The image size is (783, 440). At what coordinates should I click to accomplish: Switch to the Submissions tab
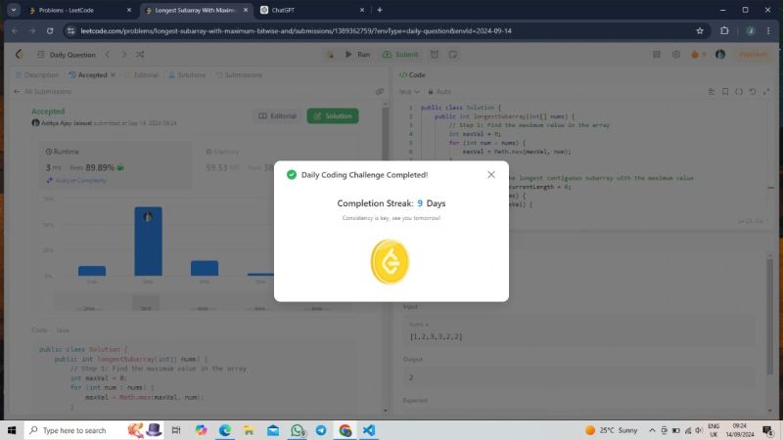[239, 75]
